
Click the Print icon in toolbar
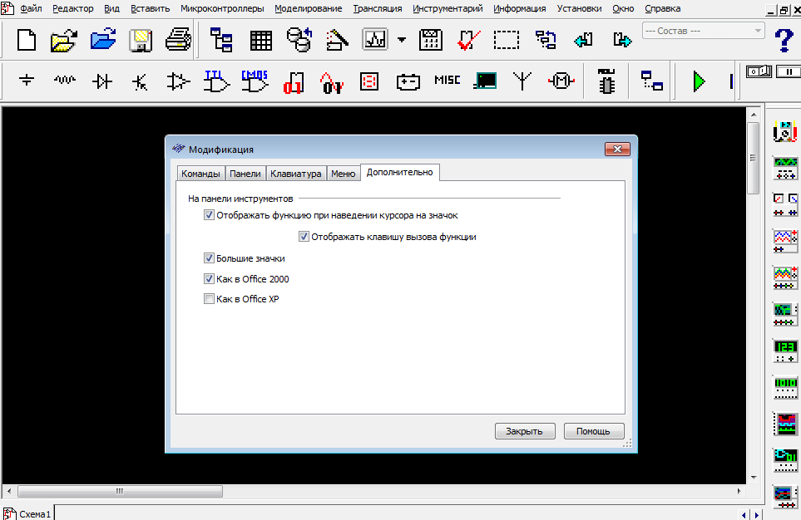178,40
